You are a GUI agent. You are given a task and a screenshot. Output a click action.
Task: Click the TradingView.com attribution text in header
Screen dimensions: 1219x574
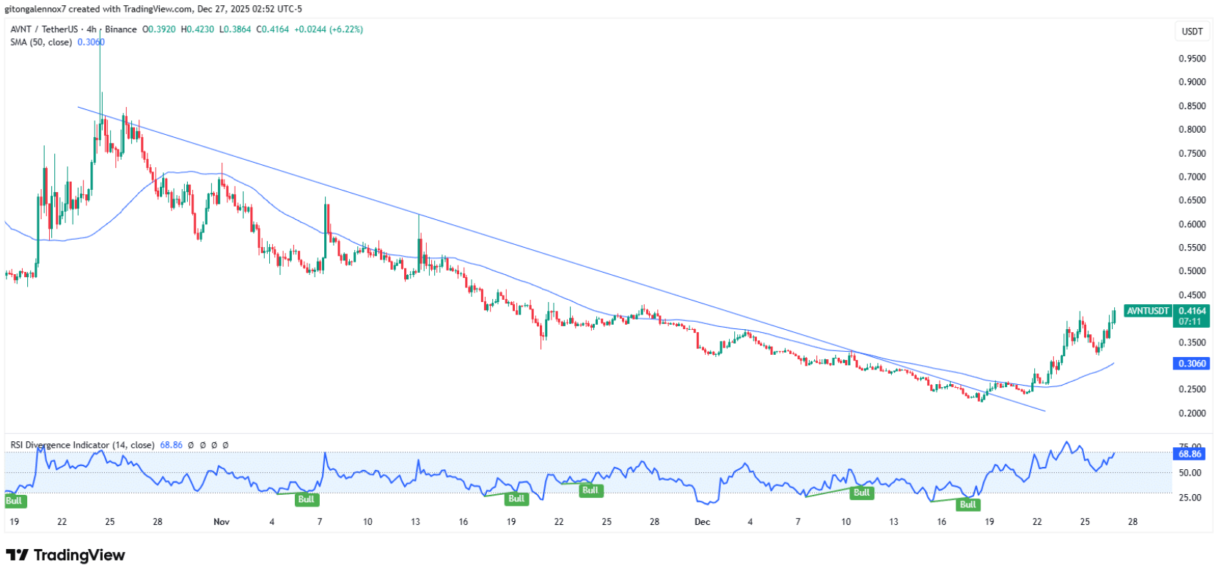pos(154,9)
